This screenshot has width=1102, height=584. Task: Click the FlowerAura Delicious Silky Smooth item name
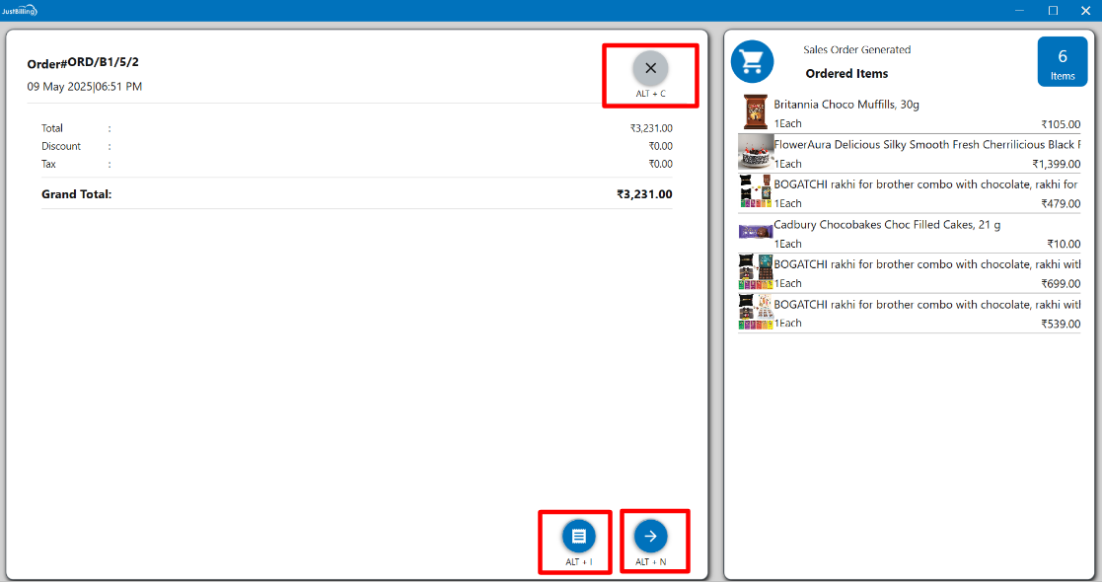coord(925,145)
